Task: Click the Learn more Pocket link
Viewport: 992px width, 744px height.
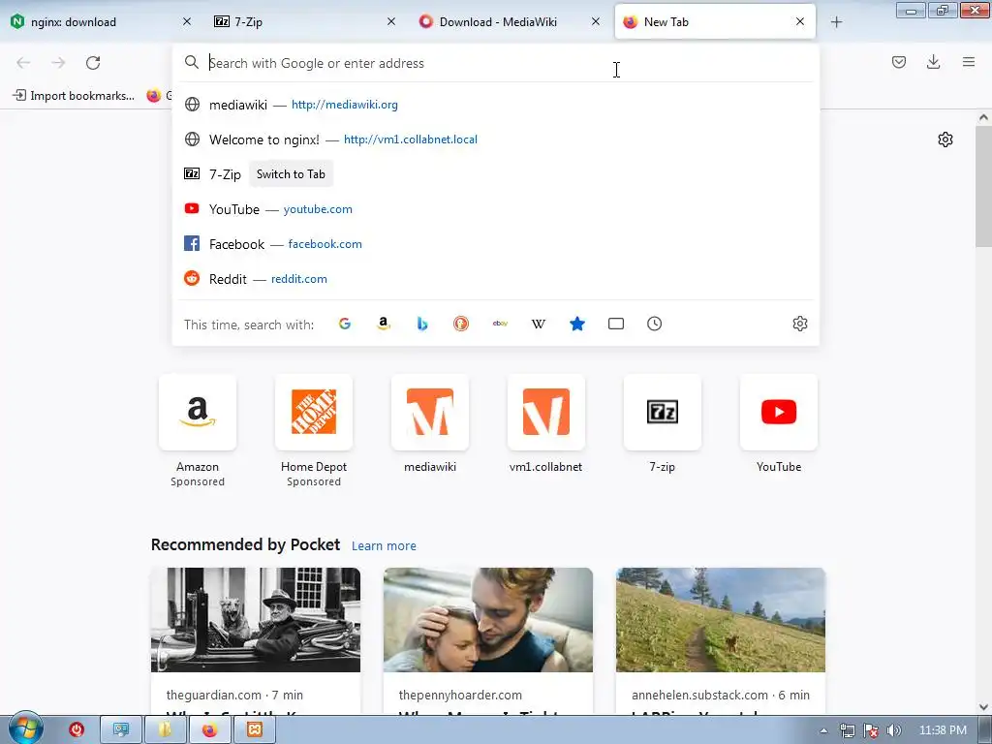Action: pyautogui.click(x=384, y=546)
